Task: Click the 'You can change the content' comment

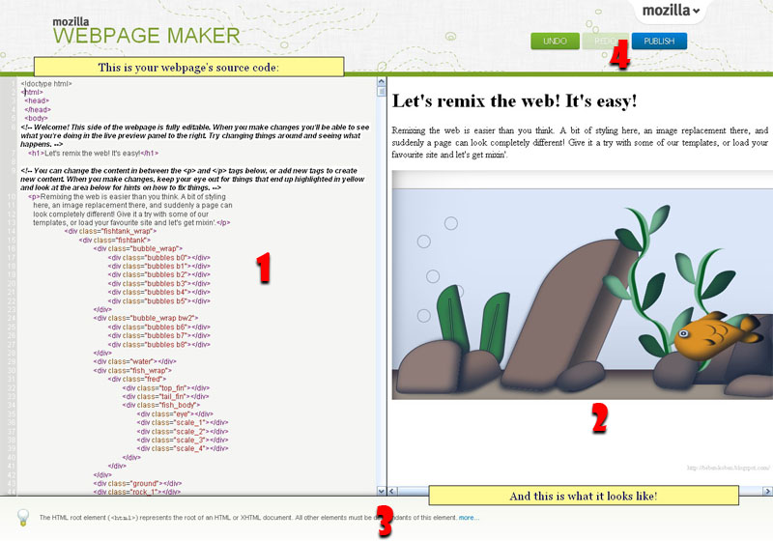Action: [192, 179]
